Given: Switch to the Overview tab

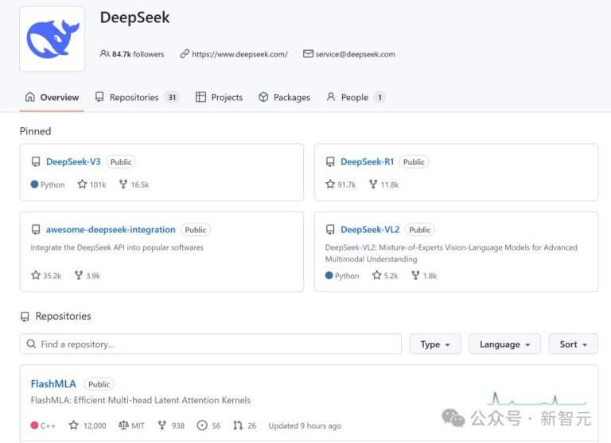Looking at the screenshot, I should click(52, 97).
